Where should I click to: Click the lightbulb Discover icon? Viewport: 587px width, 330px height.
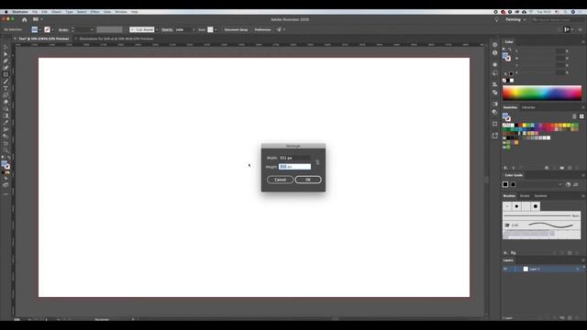point(496,19)
